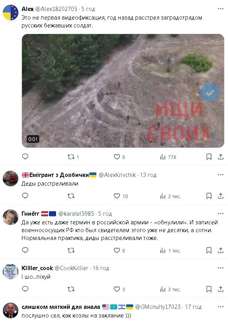Open KIller_cook's skull avatar

(11, 272)
